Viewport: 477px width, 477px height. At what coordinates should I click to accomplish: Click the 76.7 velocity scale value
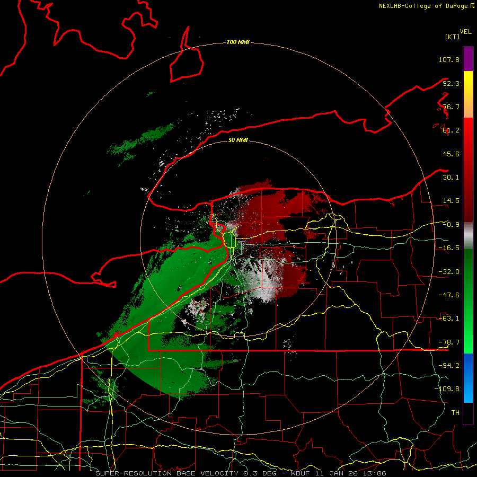[x=451, y=107]
